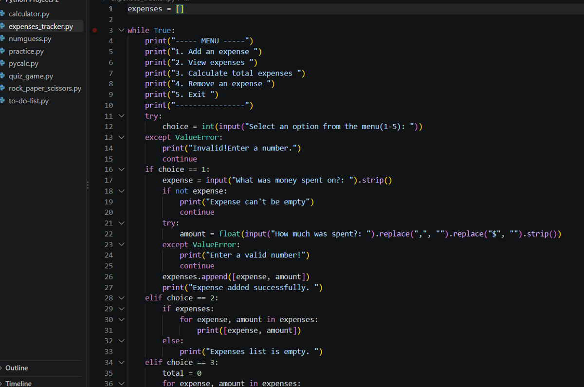Click the "Invalid!Enter a number." string
The image size is (584, 387).
(x=242, y=148)
